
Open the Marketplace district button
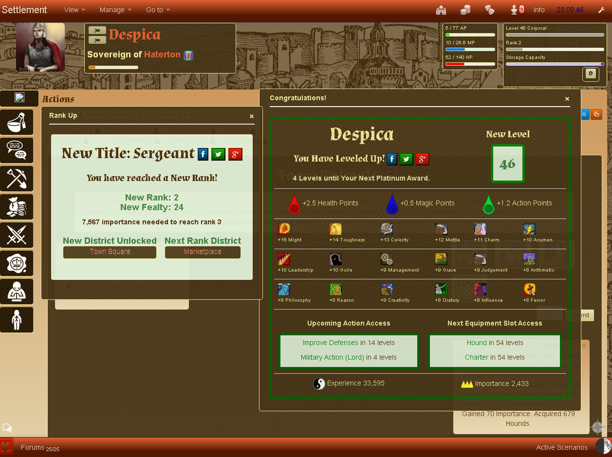(202, 252)
